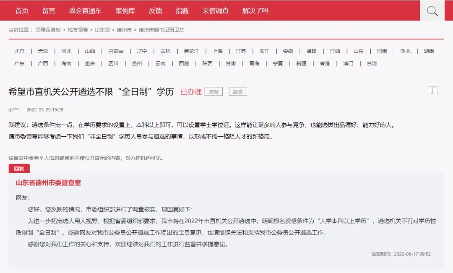This screenshot has height=273, width=453.
Task: Select 政企直通车 in the navigation bar
Action: pos(86,10)
